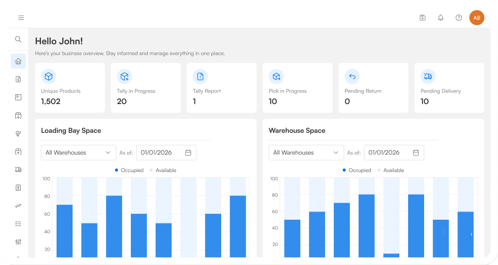Open notifications via the bell icon
Viewport: 498px width, 265px height.
click(x=441, y=17)
